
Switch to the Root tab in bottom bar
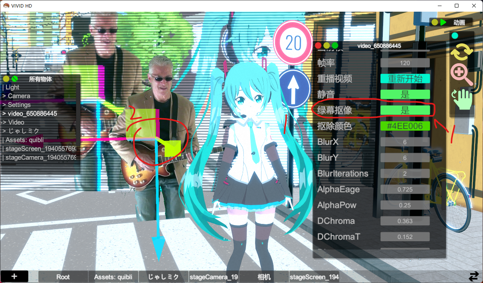[63, 277]
